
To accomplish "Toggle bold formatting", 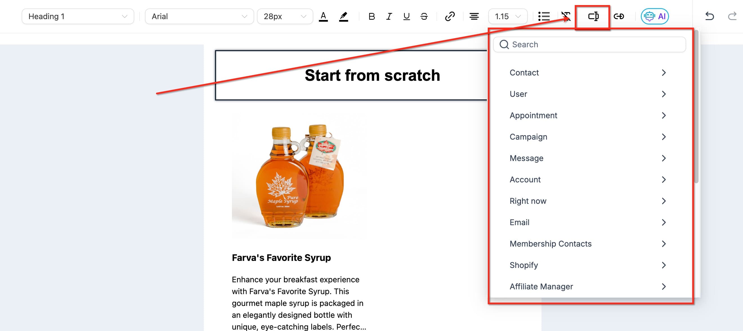I will 371,16.
